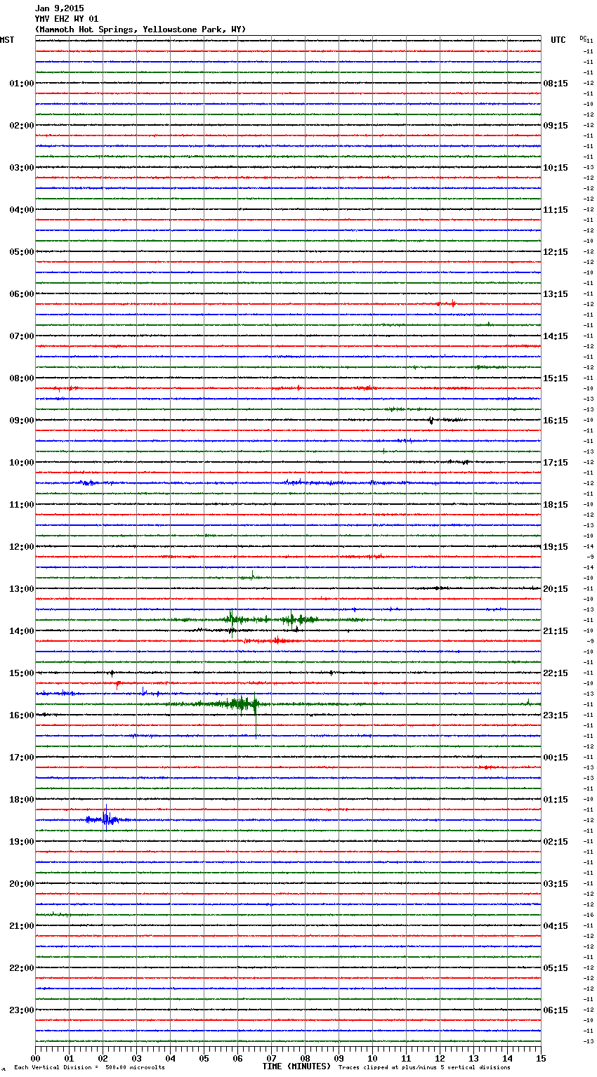Click the large green seismic burst before 16:00

(242, 704)
